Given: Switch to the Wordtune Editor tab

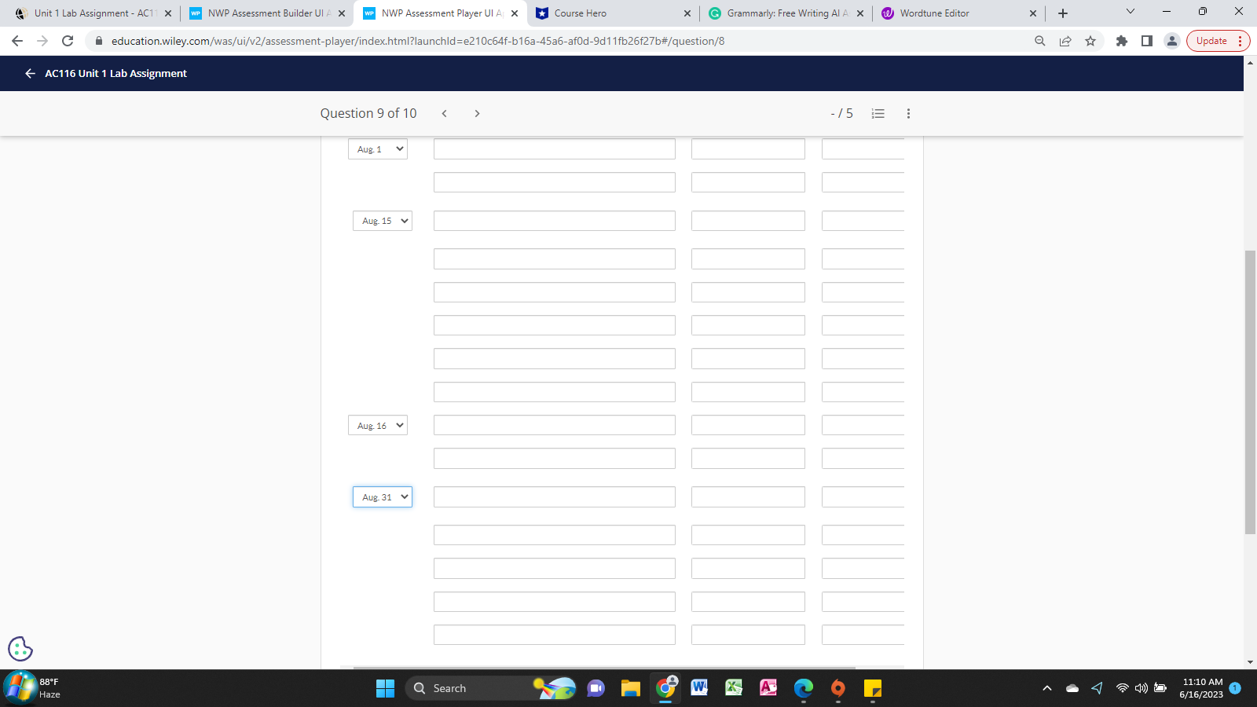Looking at the screenshot, I should [958, 13].
